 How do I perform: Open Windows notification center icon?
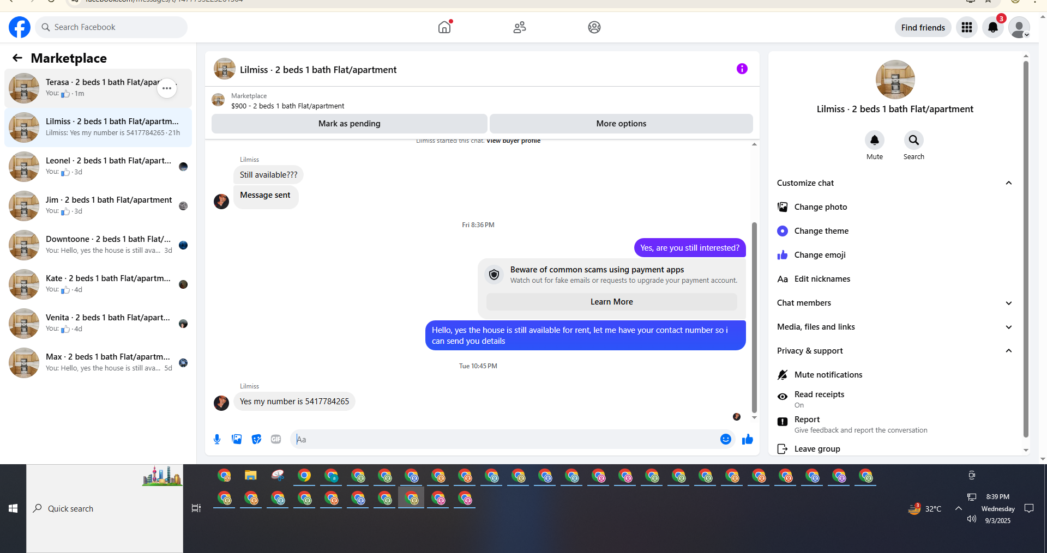tap(1029, 508)
